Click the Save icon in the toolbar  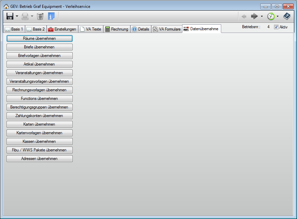click(x=10, y=16)
